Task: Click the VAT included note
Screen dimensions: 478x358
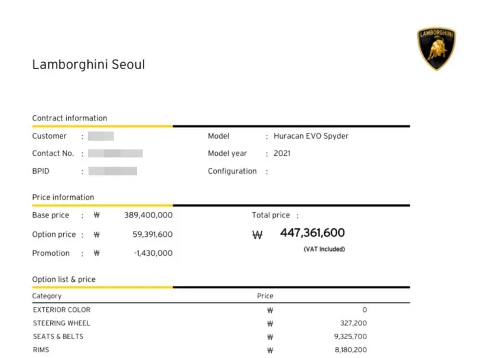Action: point(324,249)
